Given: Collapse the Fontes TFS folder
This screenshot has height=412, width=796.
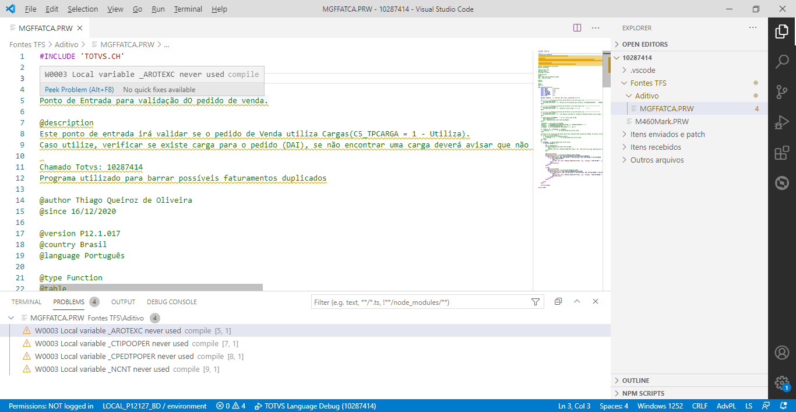Looking at the screenshot, I should [689, 83].
